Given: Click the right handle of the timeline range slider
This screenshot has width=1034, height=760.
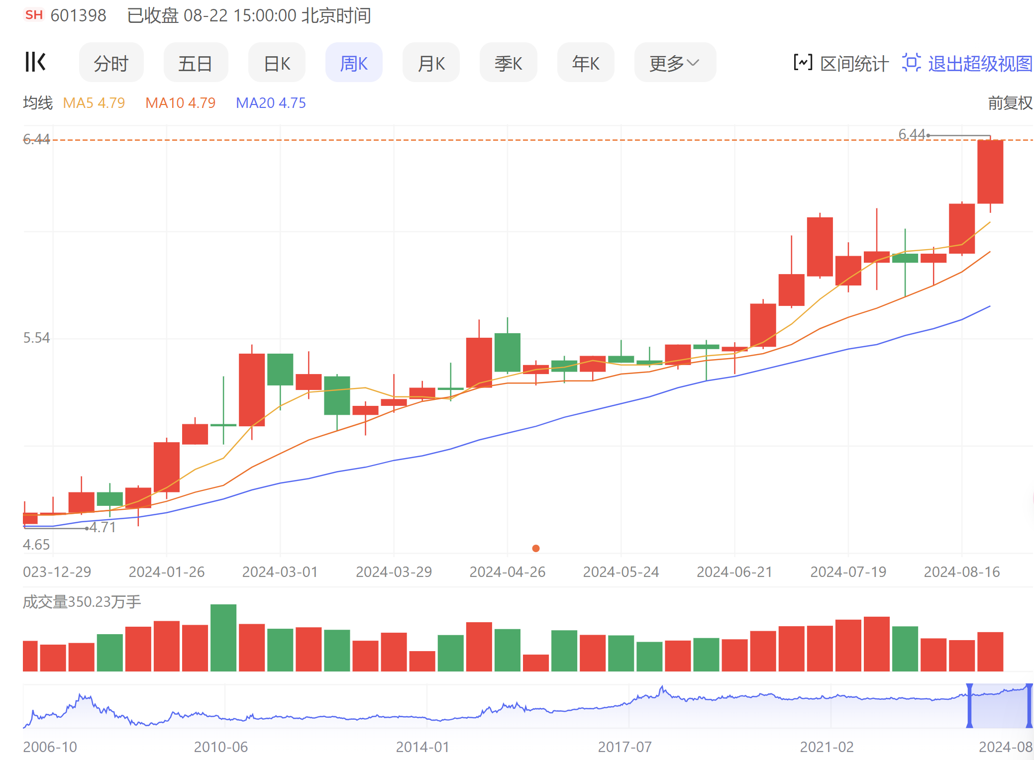Looking at the screenshot, I should 1029,705.
